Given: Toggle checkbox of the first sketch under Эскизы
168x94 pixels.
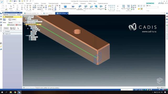Looking at the screenshot, I should 29,37.
